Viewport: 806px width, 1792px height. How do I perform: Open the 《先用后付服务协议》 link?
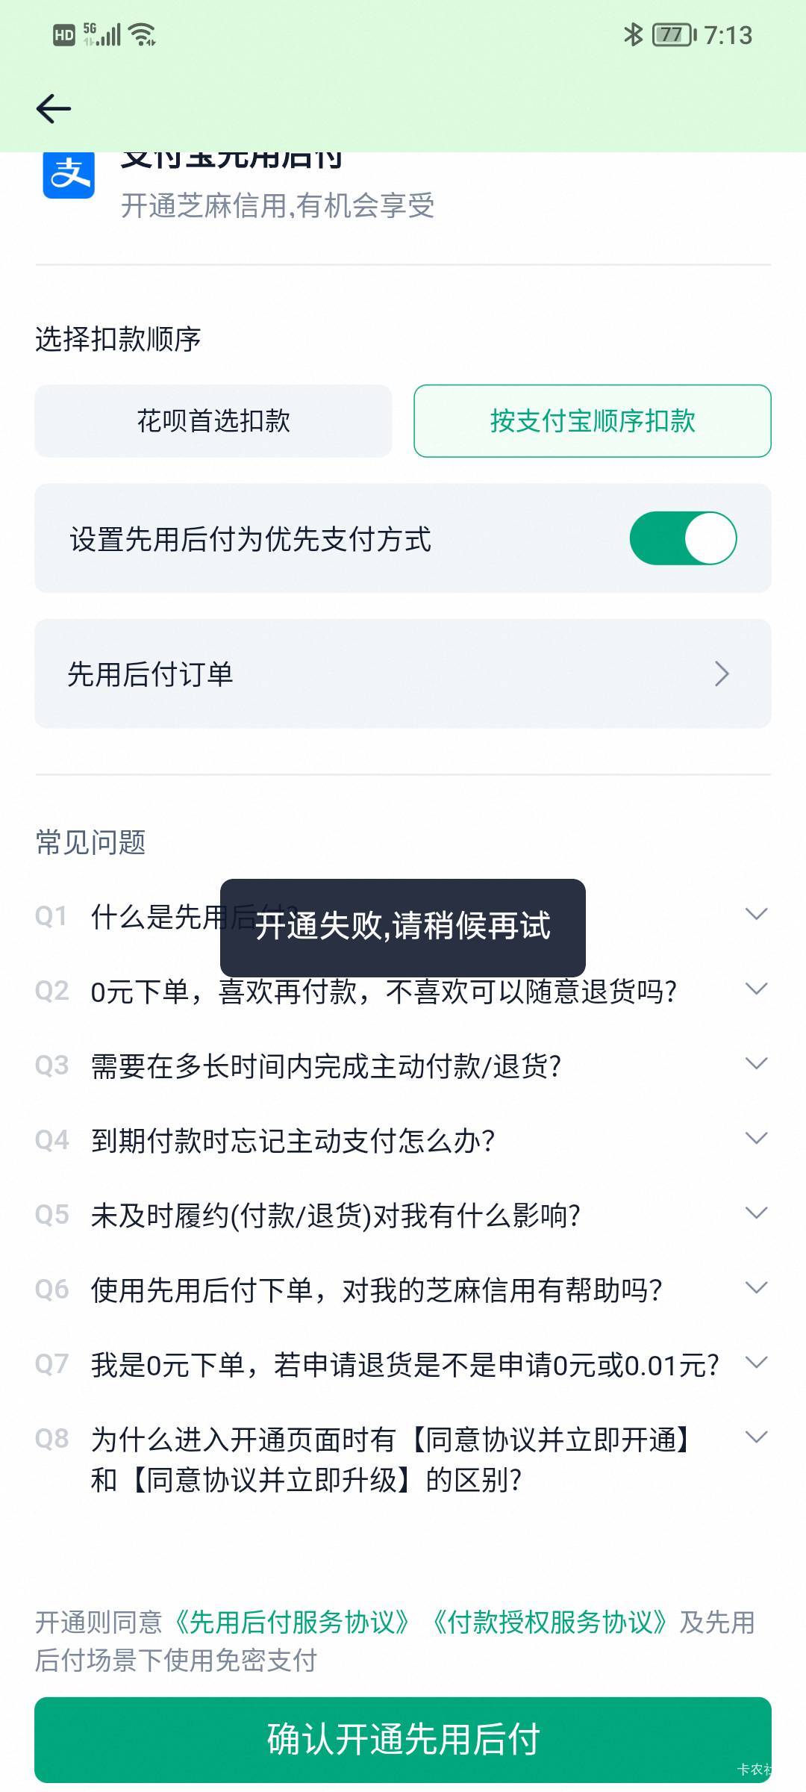(292, 1623)
